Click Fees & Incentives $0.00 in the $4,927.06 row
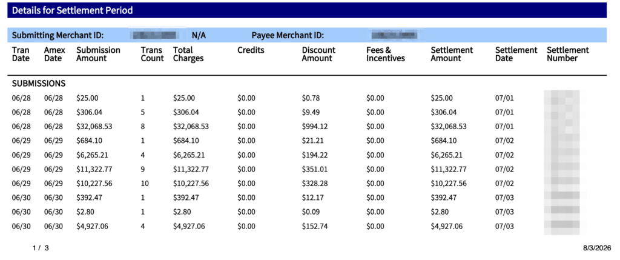The height and width of the screenshot is (260, 620). (375, 226)
